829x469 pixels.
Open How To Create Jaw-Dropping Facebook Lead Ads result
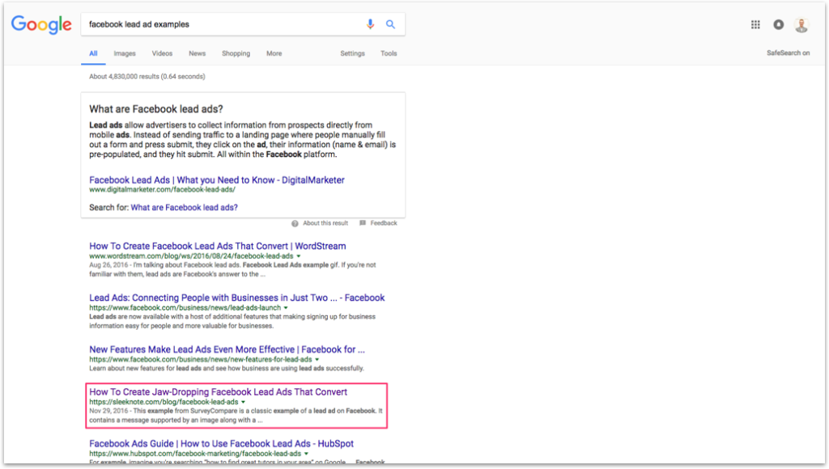tap(218, 392)
